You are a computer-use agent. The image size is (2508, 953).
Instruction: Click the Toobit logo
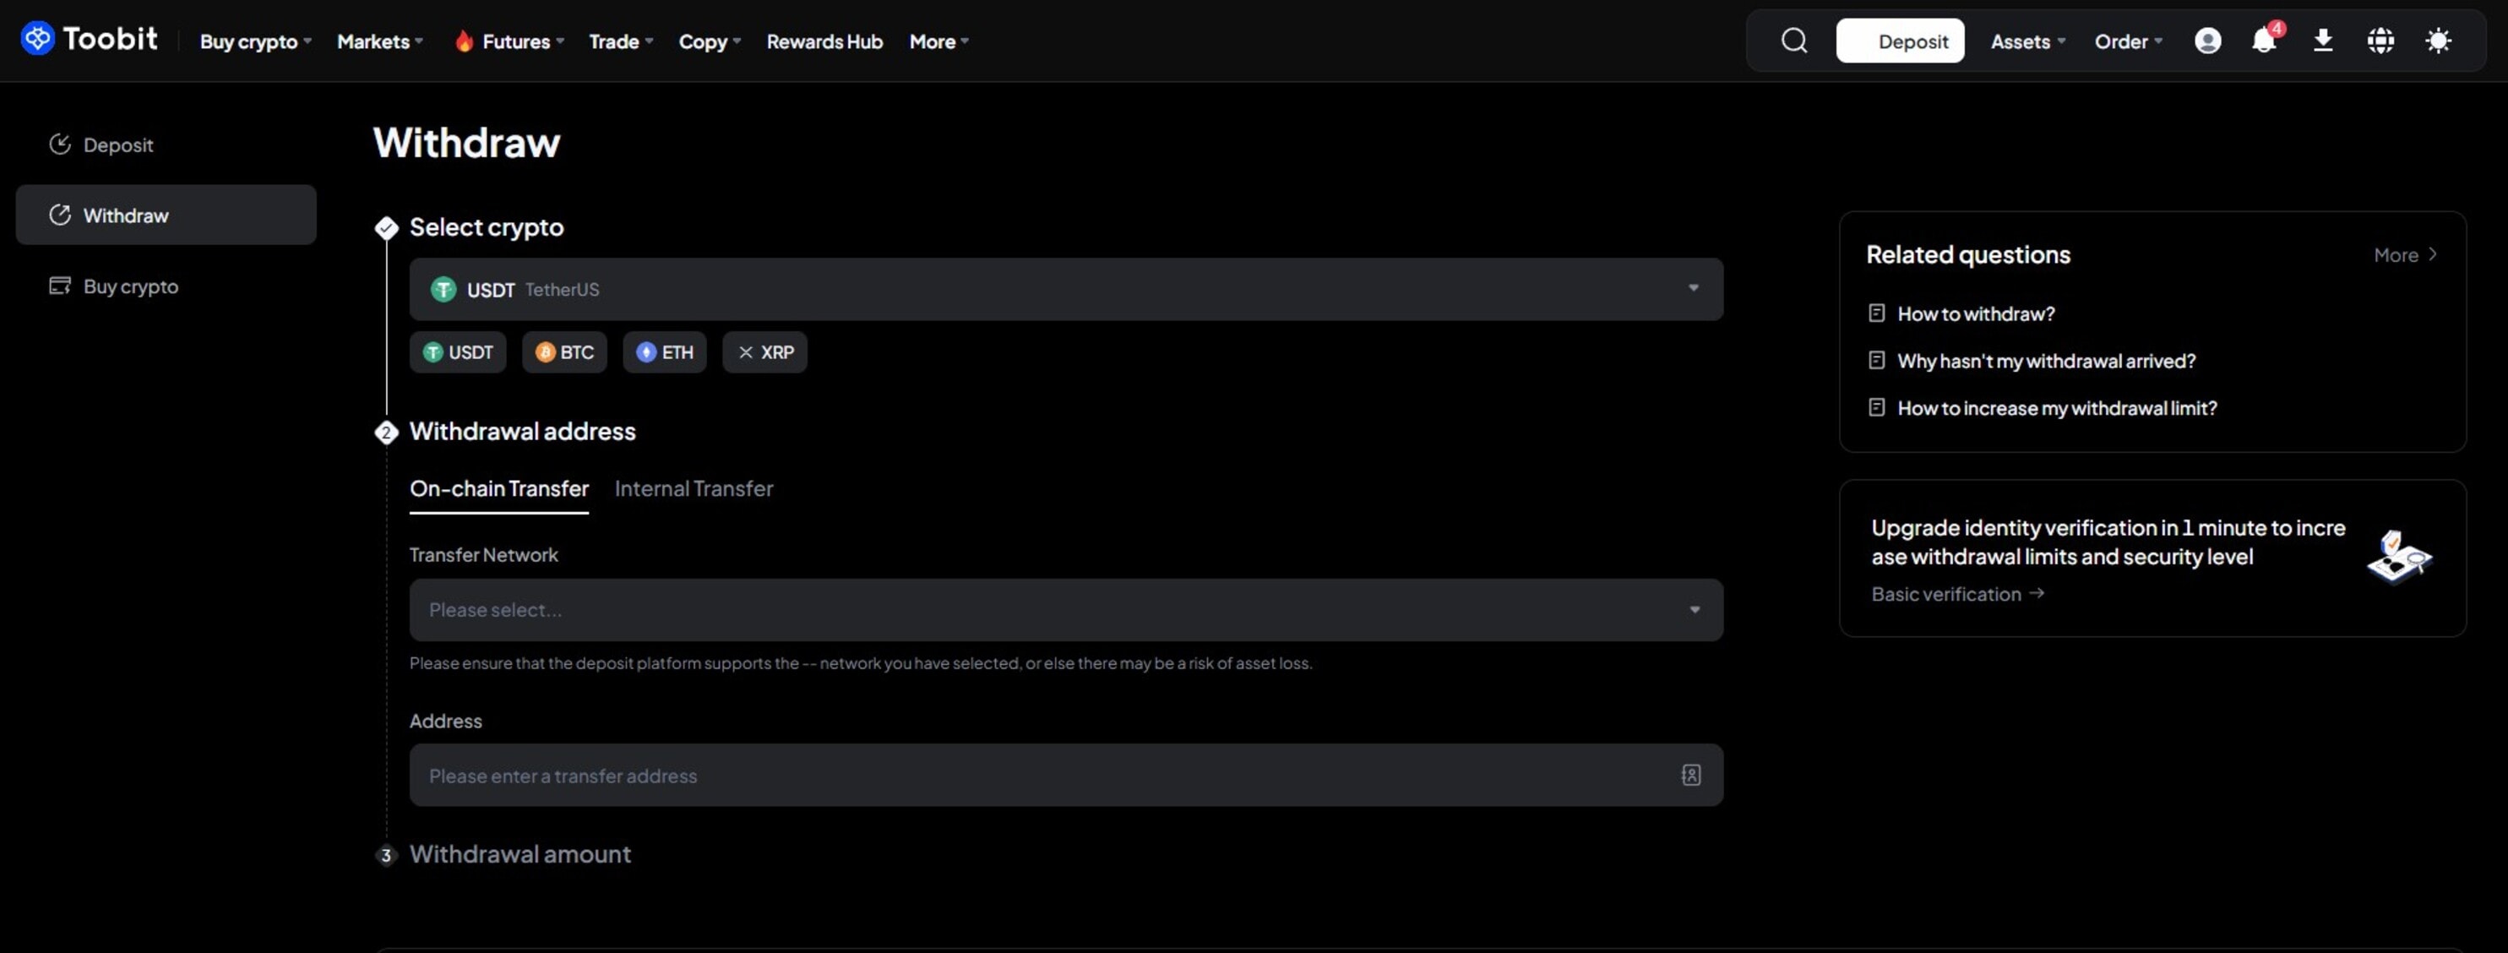pyautogui.click(x=89, y=39)
